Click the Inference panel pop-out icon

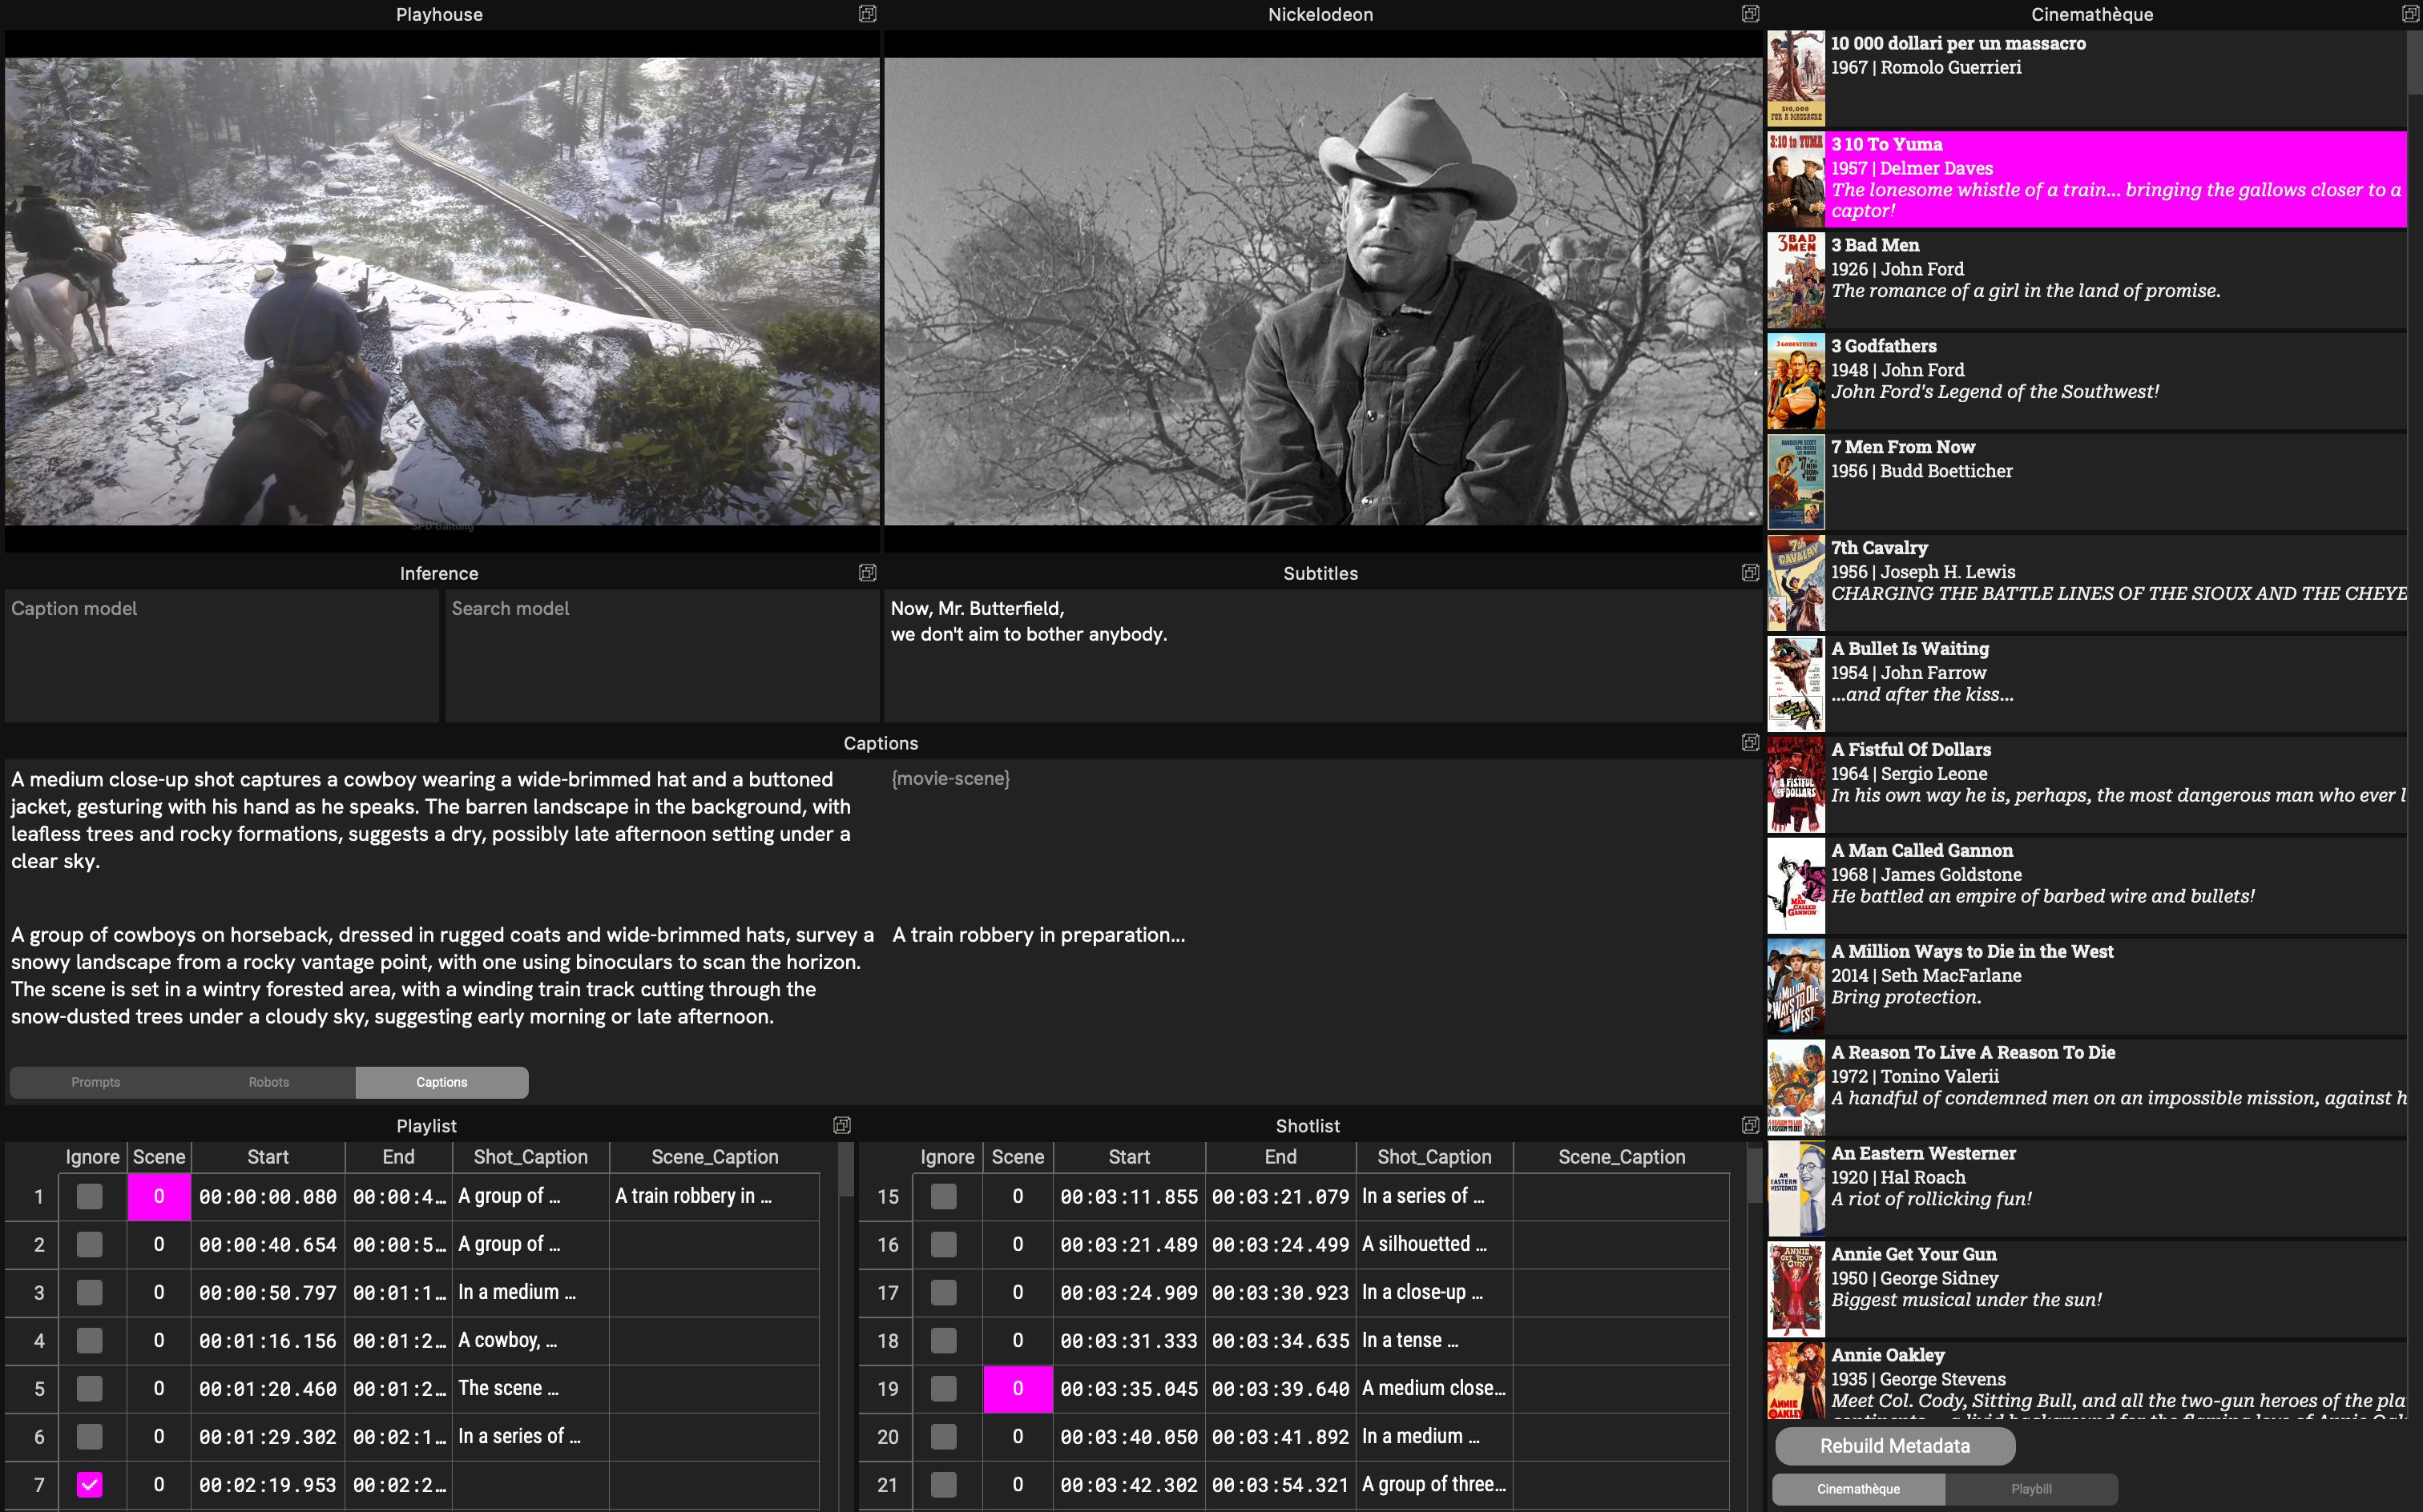click(867, 573)
